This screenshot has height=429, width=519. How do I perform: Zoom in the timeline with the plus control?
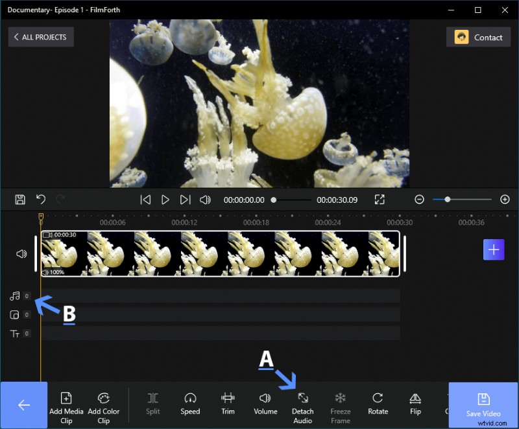[505, 200]
